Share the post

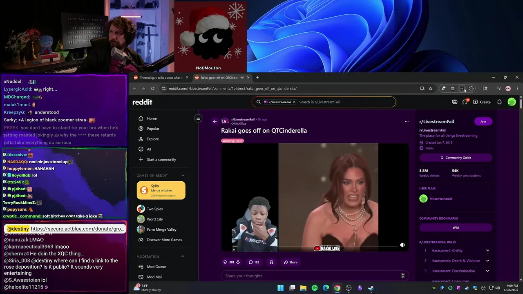291,262
